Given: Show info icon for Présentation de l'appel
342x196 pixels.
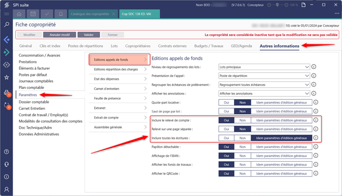Looking at the screenshot, I should 314,75.
